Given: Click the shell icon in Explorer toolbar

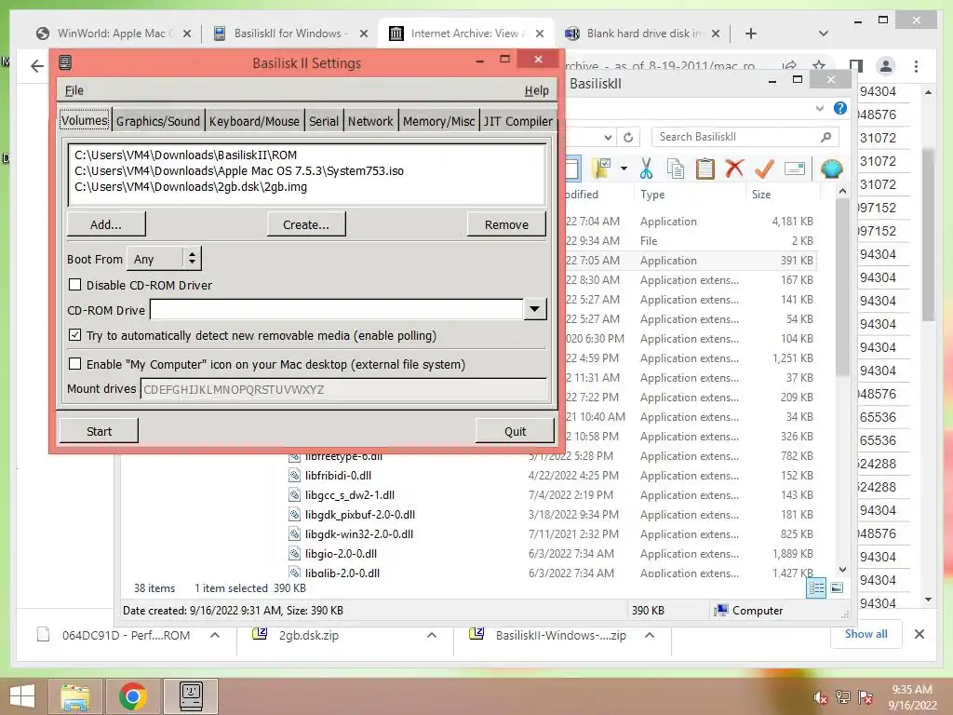Looking at the screenshot, I should click(x=831, y=168).
